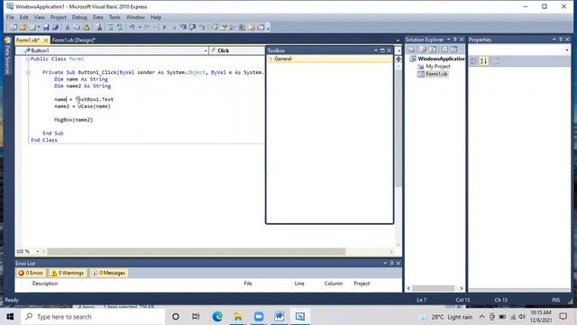Click the Save All toolbar icon
The width and height of the screenshot is (577, 325).
[x=55, y=27]
